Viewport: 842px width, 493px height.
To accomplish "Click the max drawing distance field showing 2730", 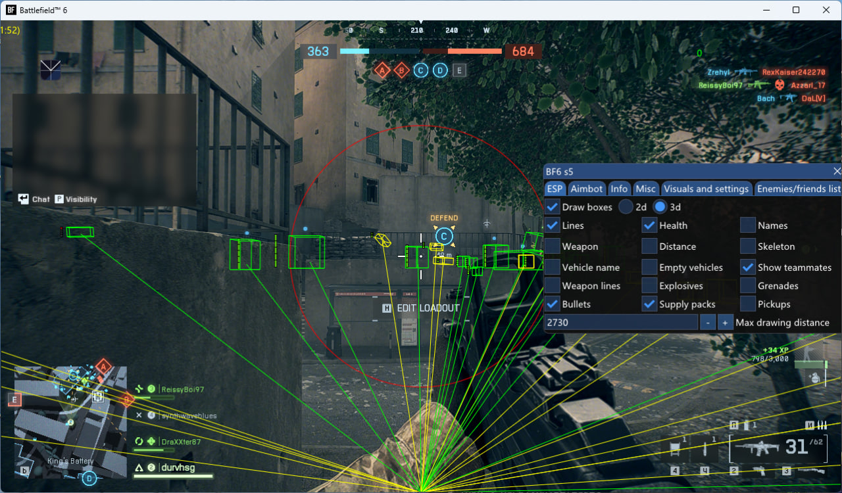I will (x=620, y=323).
